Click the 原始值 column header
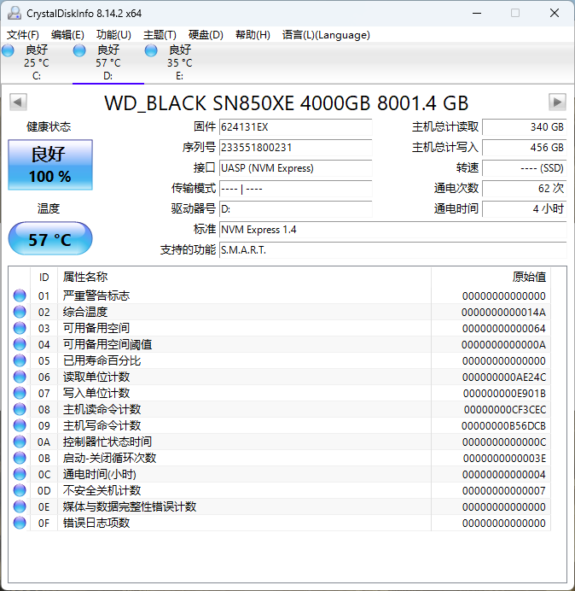 click(x=528, y=277)
